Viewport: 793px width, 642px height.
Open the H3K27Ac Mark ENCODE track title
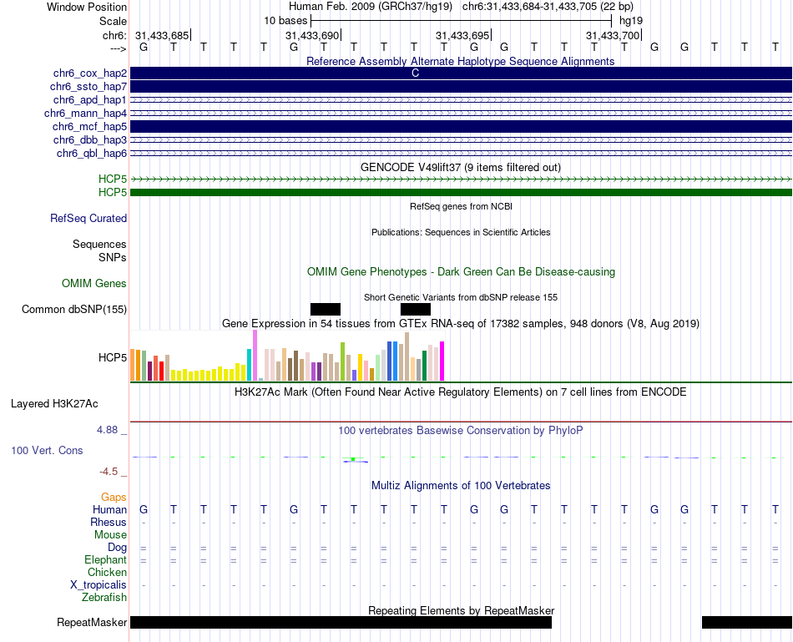461,392
